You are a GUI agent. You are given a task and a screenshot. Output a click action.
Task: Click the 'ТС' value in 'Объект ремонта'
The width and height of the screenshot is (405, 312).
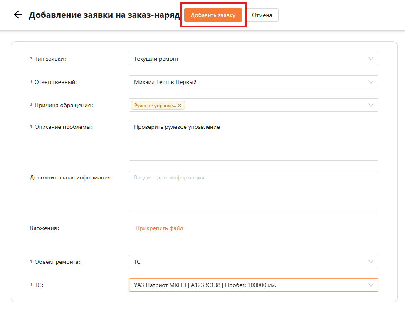137,262
